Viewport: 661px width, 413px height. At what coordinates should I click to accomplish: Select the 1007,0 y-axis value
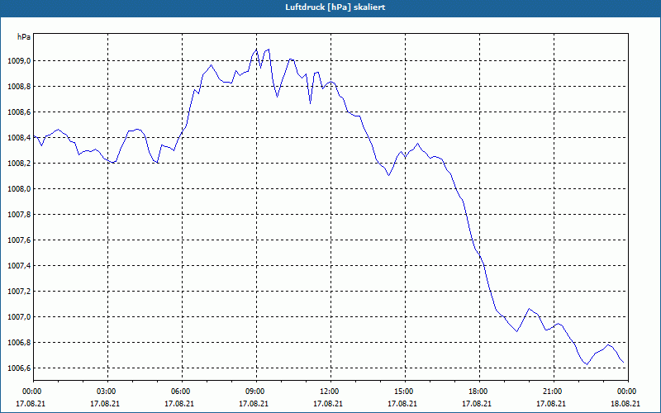point(19,317)
